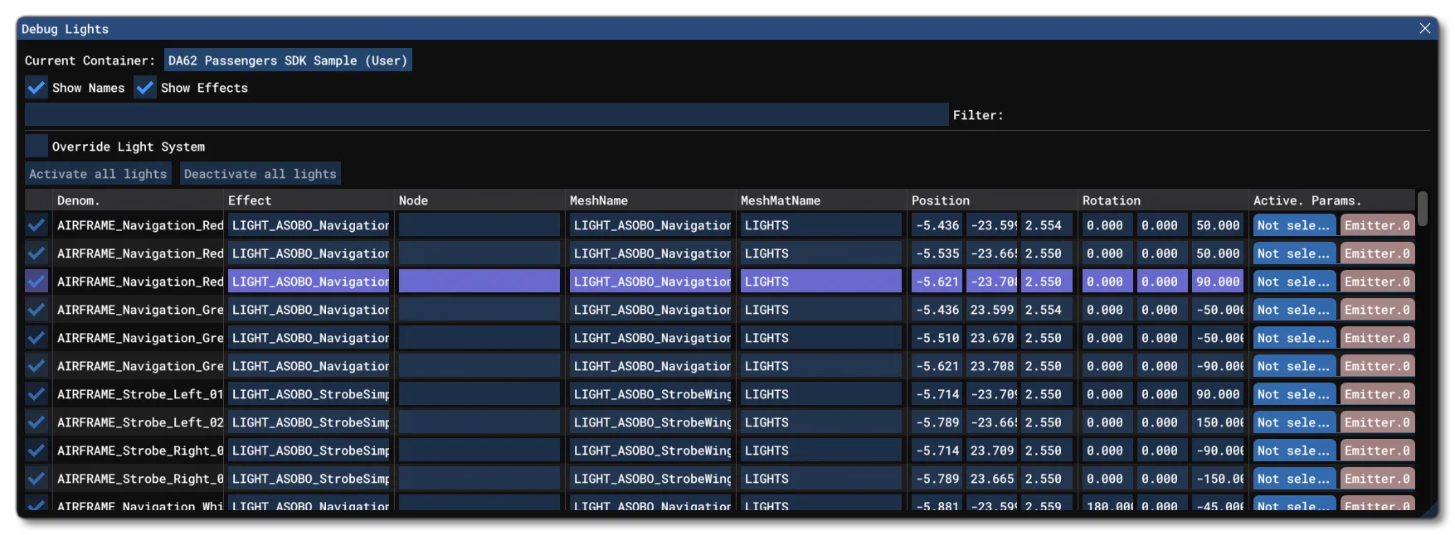The width and height of the screenshot is (1455, 535).
Task: Edit the highlighted Node field in the selected row
Action: coord(479,281)
